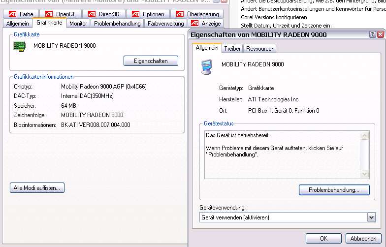Viewport: 386px width, 247px height.
Task: Open the Farbverwaltung tab
Action: (x=165, y=24)
